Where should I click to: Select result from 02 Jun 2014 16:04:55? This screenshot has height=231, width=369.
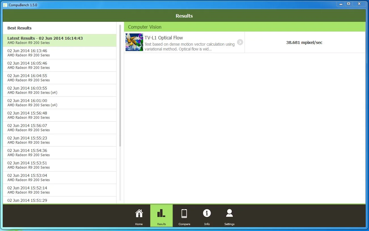point(60,78)
